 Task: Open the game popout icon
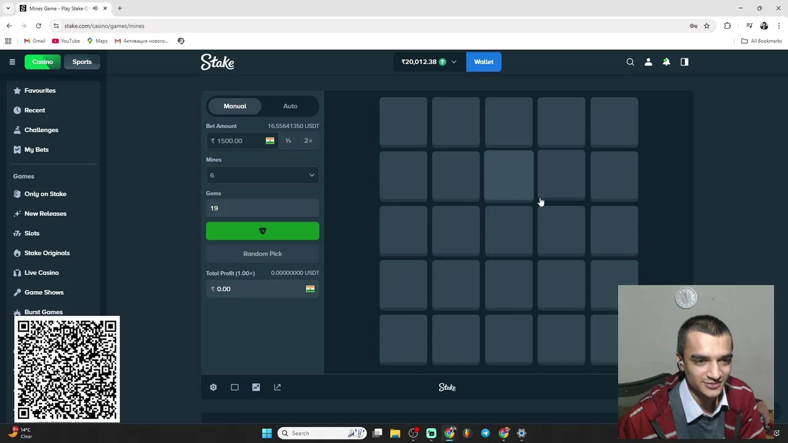tap(277, 387)
